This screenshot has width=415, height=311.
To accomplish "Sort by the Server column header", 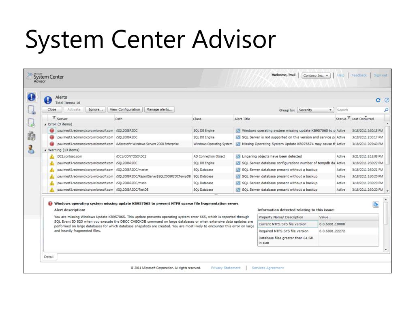I will [62, 119].
